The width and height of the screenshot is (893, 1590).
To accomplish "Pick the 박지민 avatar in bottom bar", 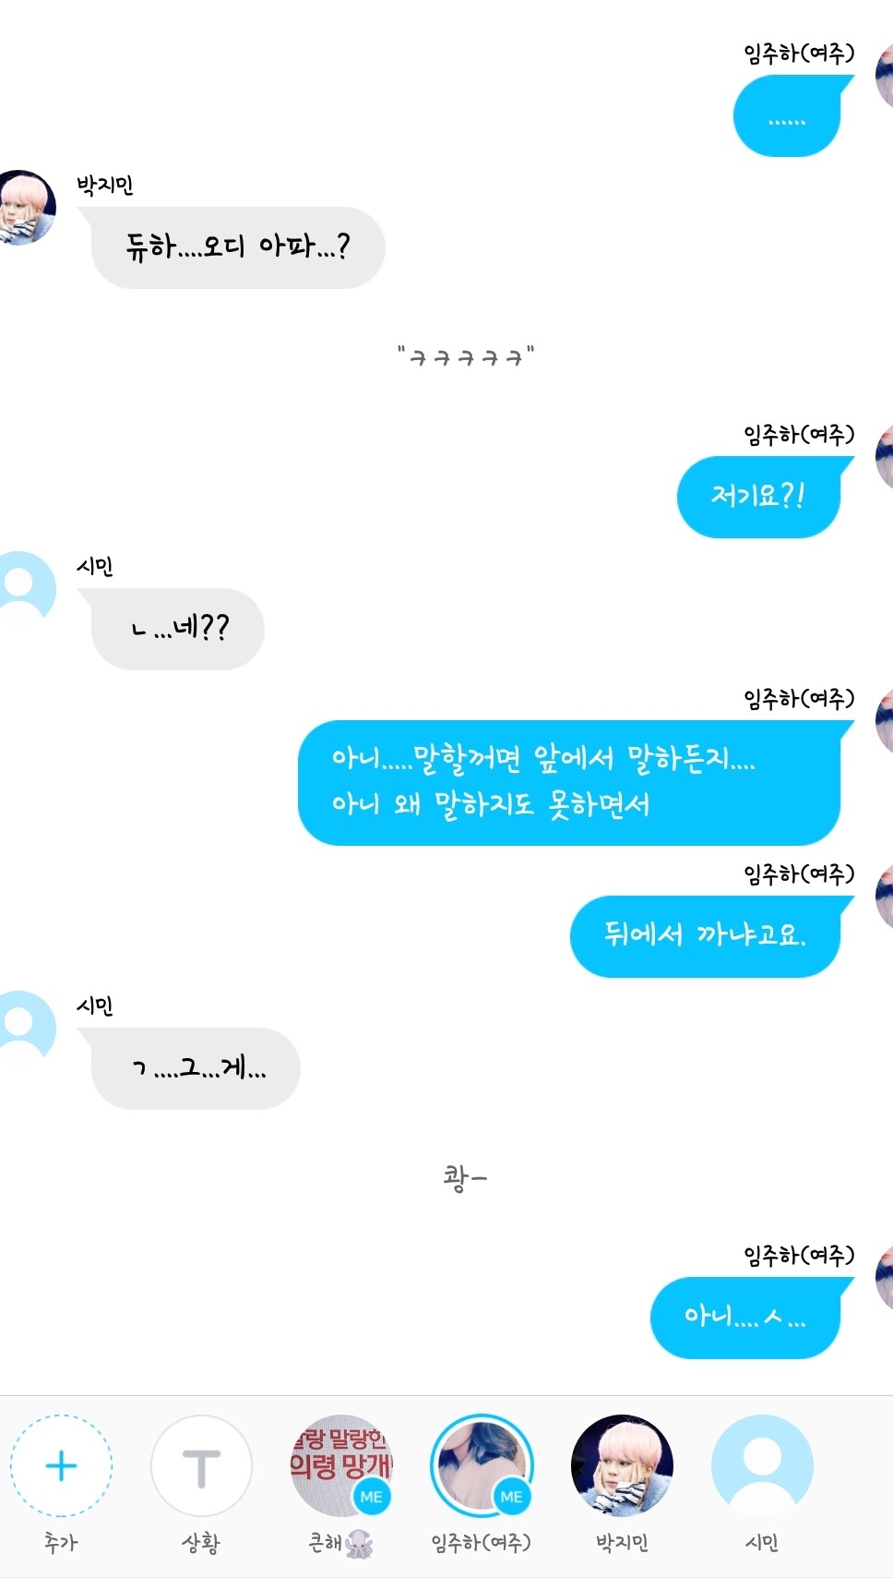I will coord(622,1465).
